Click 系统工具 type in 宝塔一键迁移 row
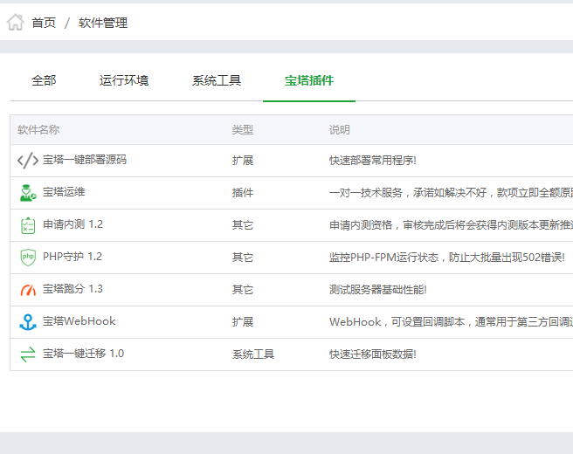This screenshot has width=573, height=454. (253, 354)
